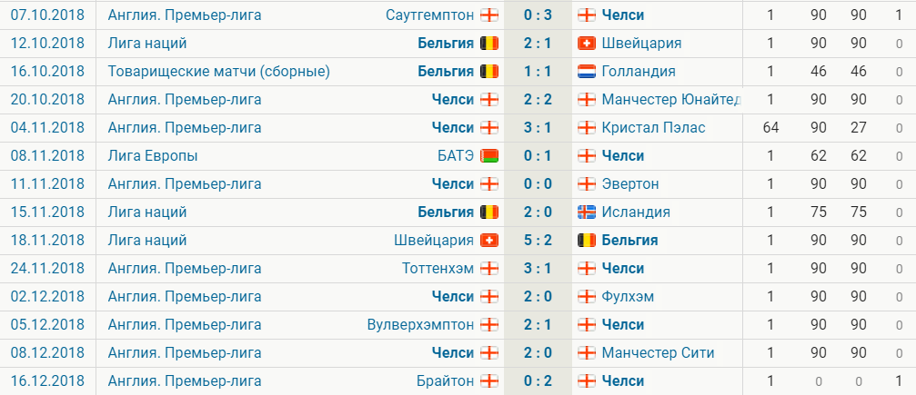Click Belgium flag in 18.11.2018 row
The height and width of the screenshot is (395, 916).
pos(586,240)
